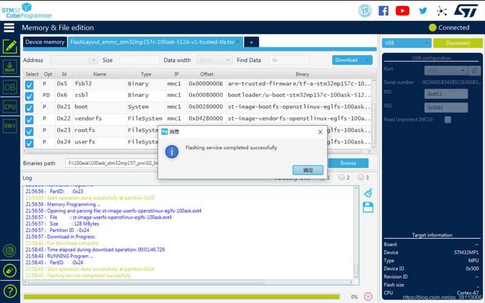Open the CPU panel icon
Image resolution: width=485 pixels, height=303 pixels.
[10, 107]
